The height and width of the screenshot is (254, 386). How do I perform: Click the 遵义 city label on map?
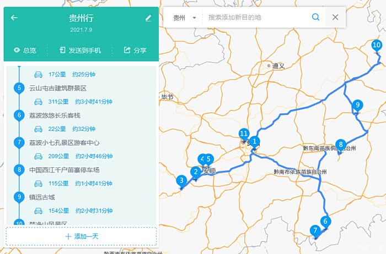tap(278, 66)
